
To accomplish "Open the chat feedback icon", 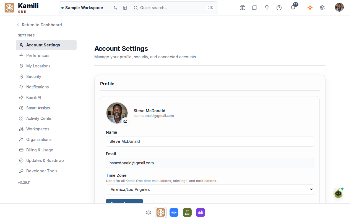I will (x=255, y=8).
